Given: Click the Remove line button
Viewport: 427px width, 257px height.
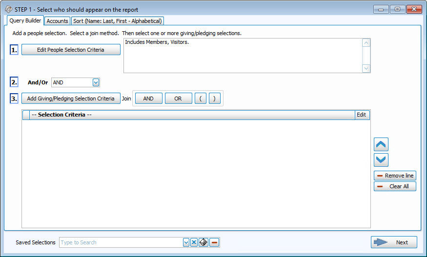Looking at the screenshot, I should coord(395,176).
